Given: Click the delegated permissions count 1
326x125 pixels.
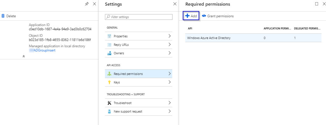Looking at the screenshot, I should click(295, 38).
